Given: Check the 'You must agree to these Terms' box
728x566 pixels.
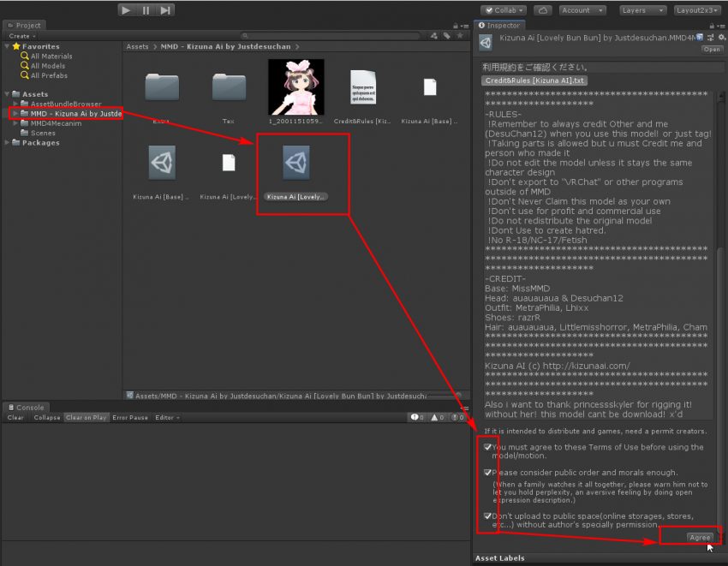Looking at the screenshot, I should [486, 446].
